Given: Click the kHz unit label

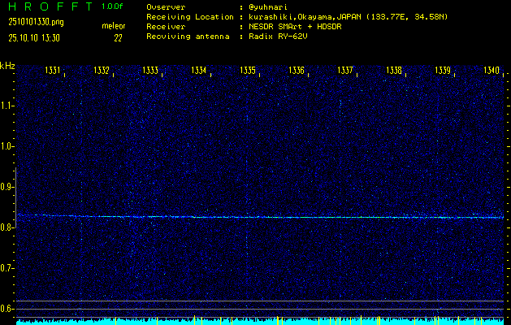Looking at the screenshot, I should (7, 67).
